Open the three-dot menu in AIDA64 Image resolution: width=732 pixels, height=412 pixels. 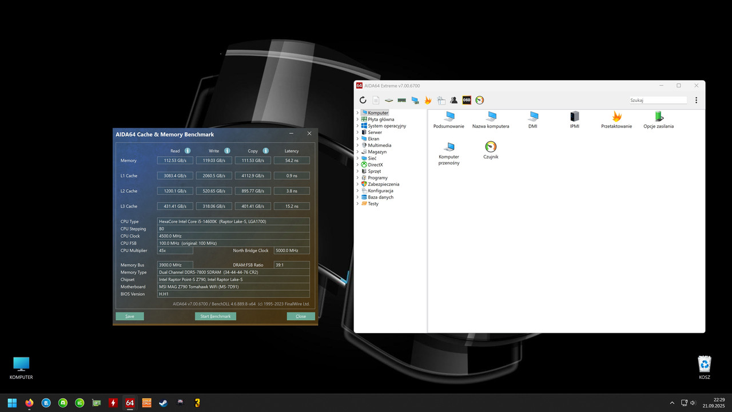coord(696,100)
